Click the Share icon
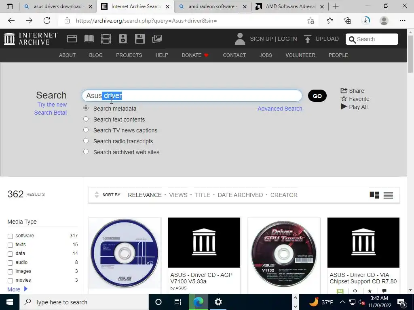The image size is (414, 310). 344,91
